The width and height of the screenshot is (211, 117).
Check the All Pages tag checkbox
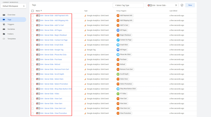[x=33, y=30]
